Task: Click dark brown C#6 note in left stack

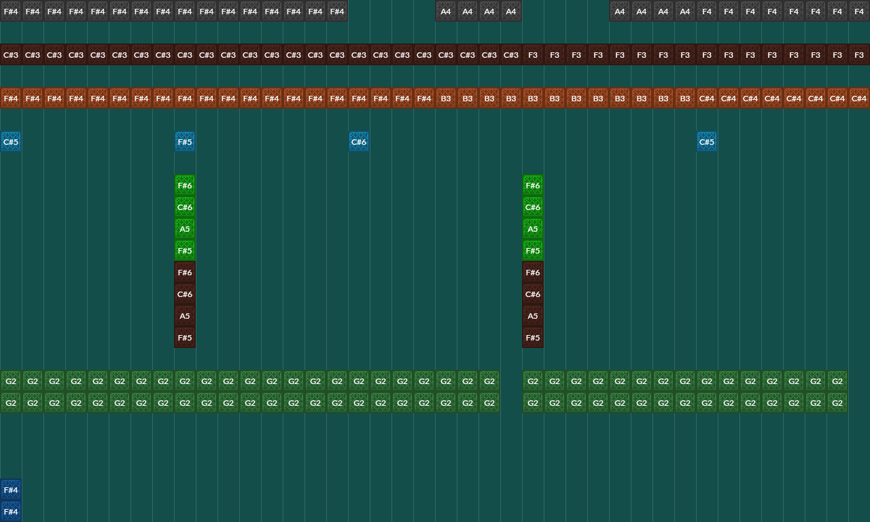Action: coord(185,294)
